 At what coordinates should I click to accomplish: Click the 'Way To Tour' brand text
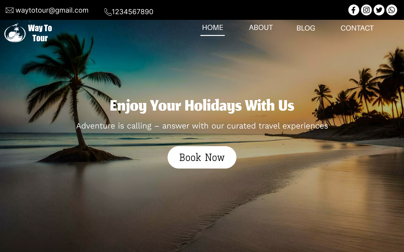pyautogui.click(x=40, y=33)
